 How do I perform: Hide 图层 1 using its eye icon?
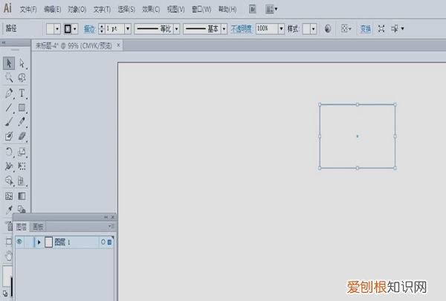pyautogui.click(x=19, y=242)
